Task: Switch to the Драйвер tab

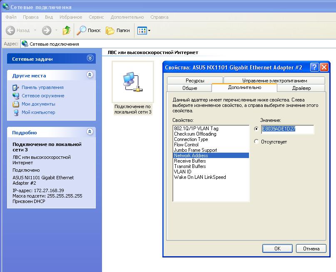Action: (x=301, y=88)
